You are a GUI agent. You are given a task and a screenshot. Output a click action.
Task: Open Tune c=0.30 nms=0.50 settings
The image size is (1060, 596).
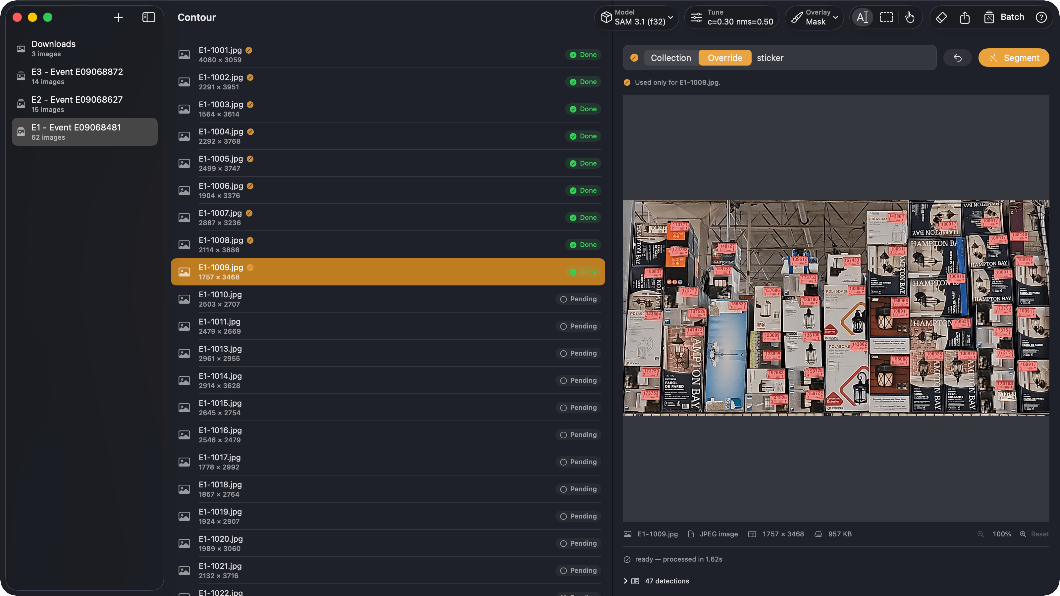coord(732,17)
